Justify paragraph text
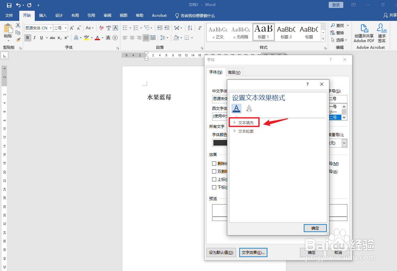Viewport: 397px width, 271px height. (x=146, y=38)
